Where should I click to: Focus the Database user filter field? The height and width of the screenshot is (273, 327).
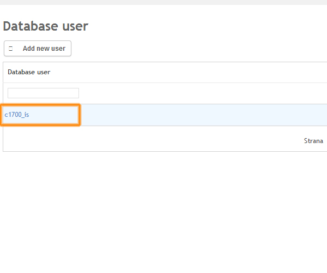[43, 93]
